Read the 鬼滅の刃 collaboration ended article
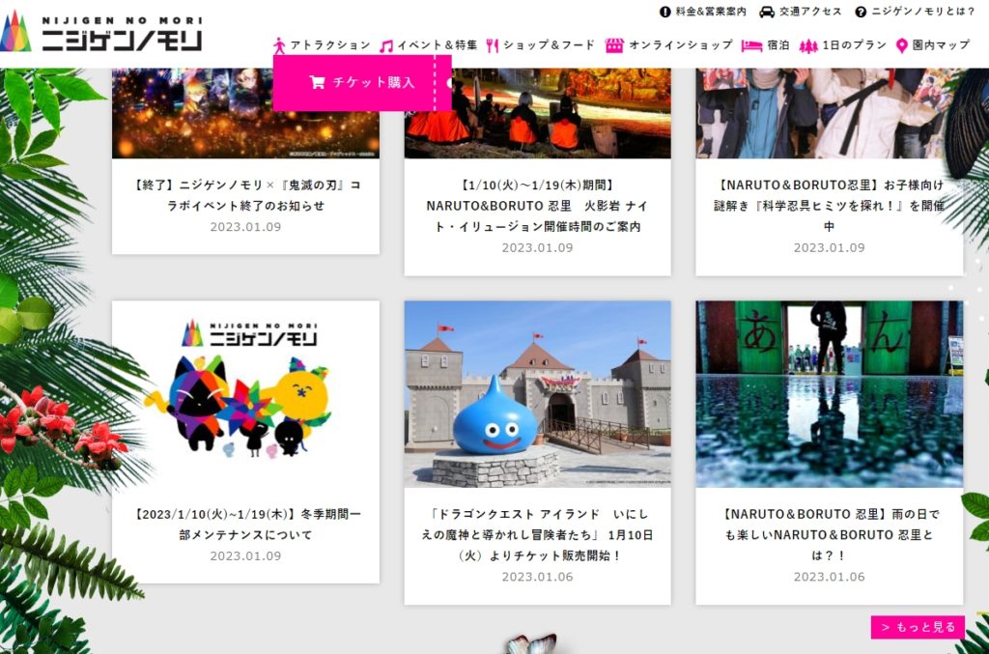The width and height of the screenshot is (989, 654). (245, 194)
